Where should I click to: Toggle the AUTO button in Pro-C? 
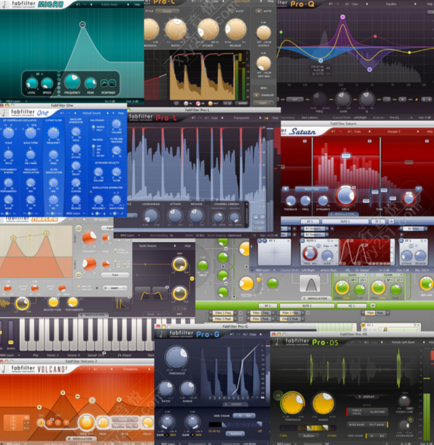click(x=259, y=11)
